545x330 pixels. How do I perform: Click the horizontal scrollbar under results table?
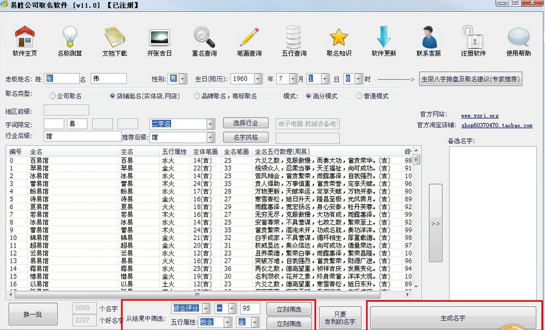pos(210,294)
